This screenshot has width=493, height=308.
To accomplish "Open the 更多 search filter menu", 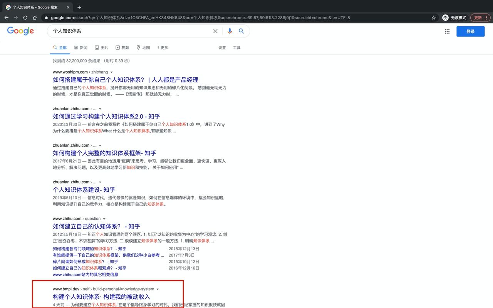I will coord(163,48).
